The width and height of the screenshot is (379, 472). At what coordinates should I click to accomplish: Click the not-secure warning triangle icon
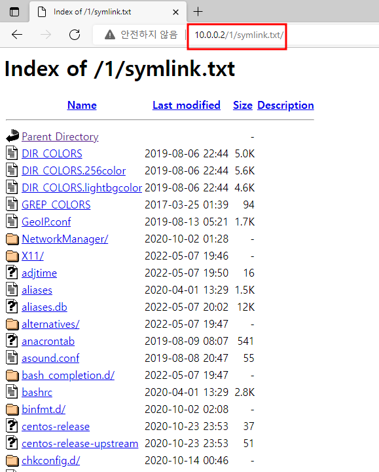click(110, 35)
